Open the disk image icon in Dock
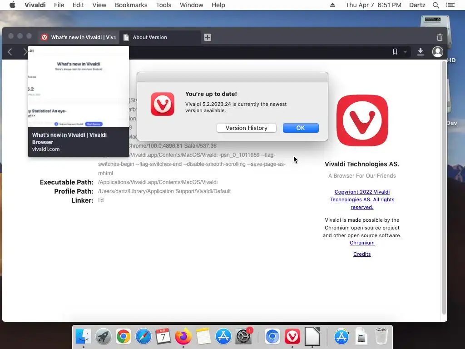Screen dimensions: 465x349 pos(361,337)
